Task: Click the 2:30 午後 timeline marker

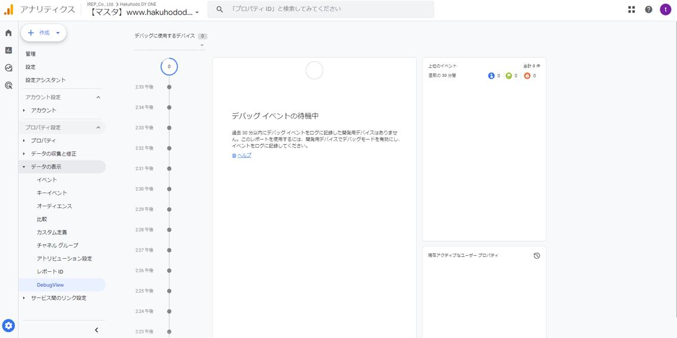Action: pos(169,189)
